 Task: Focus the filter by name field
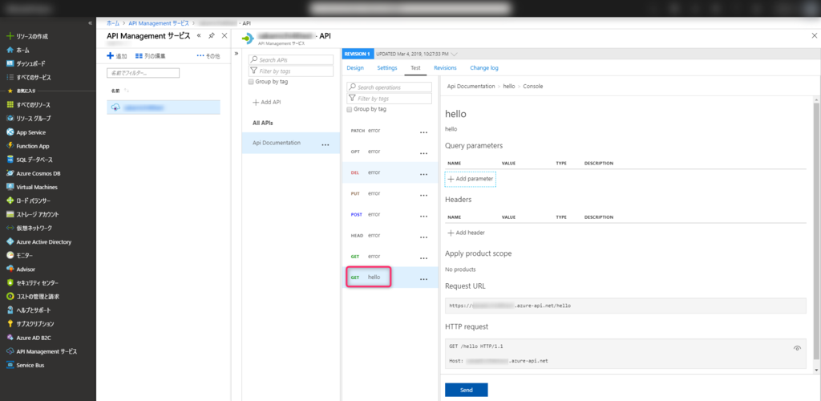[x=143, y=73]
